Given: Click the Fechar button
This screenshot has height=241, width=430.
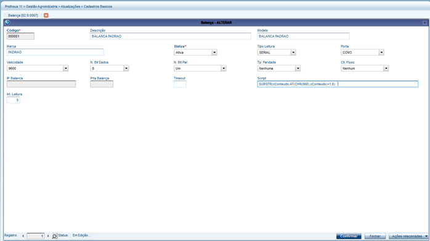Looking at the screenshot, I should click(375, 236).
